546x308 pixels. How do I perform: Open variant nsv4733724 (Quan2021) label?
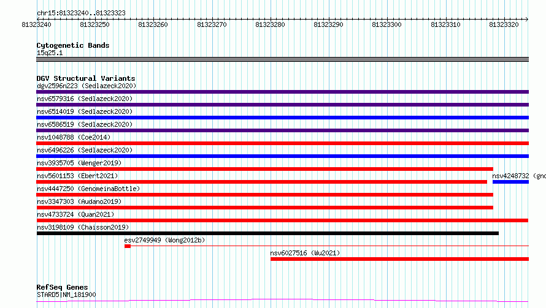[x=75, y=214]
